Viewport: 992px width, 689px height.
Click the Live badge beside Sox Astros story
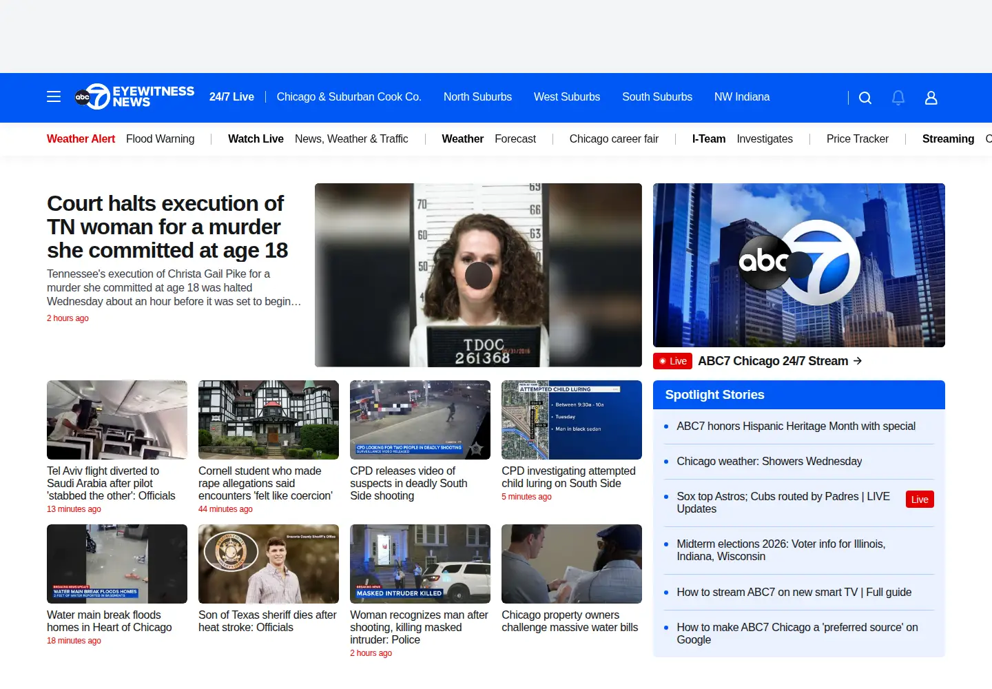pos(920,500)
